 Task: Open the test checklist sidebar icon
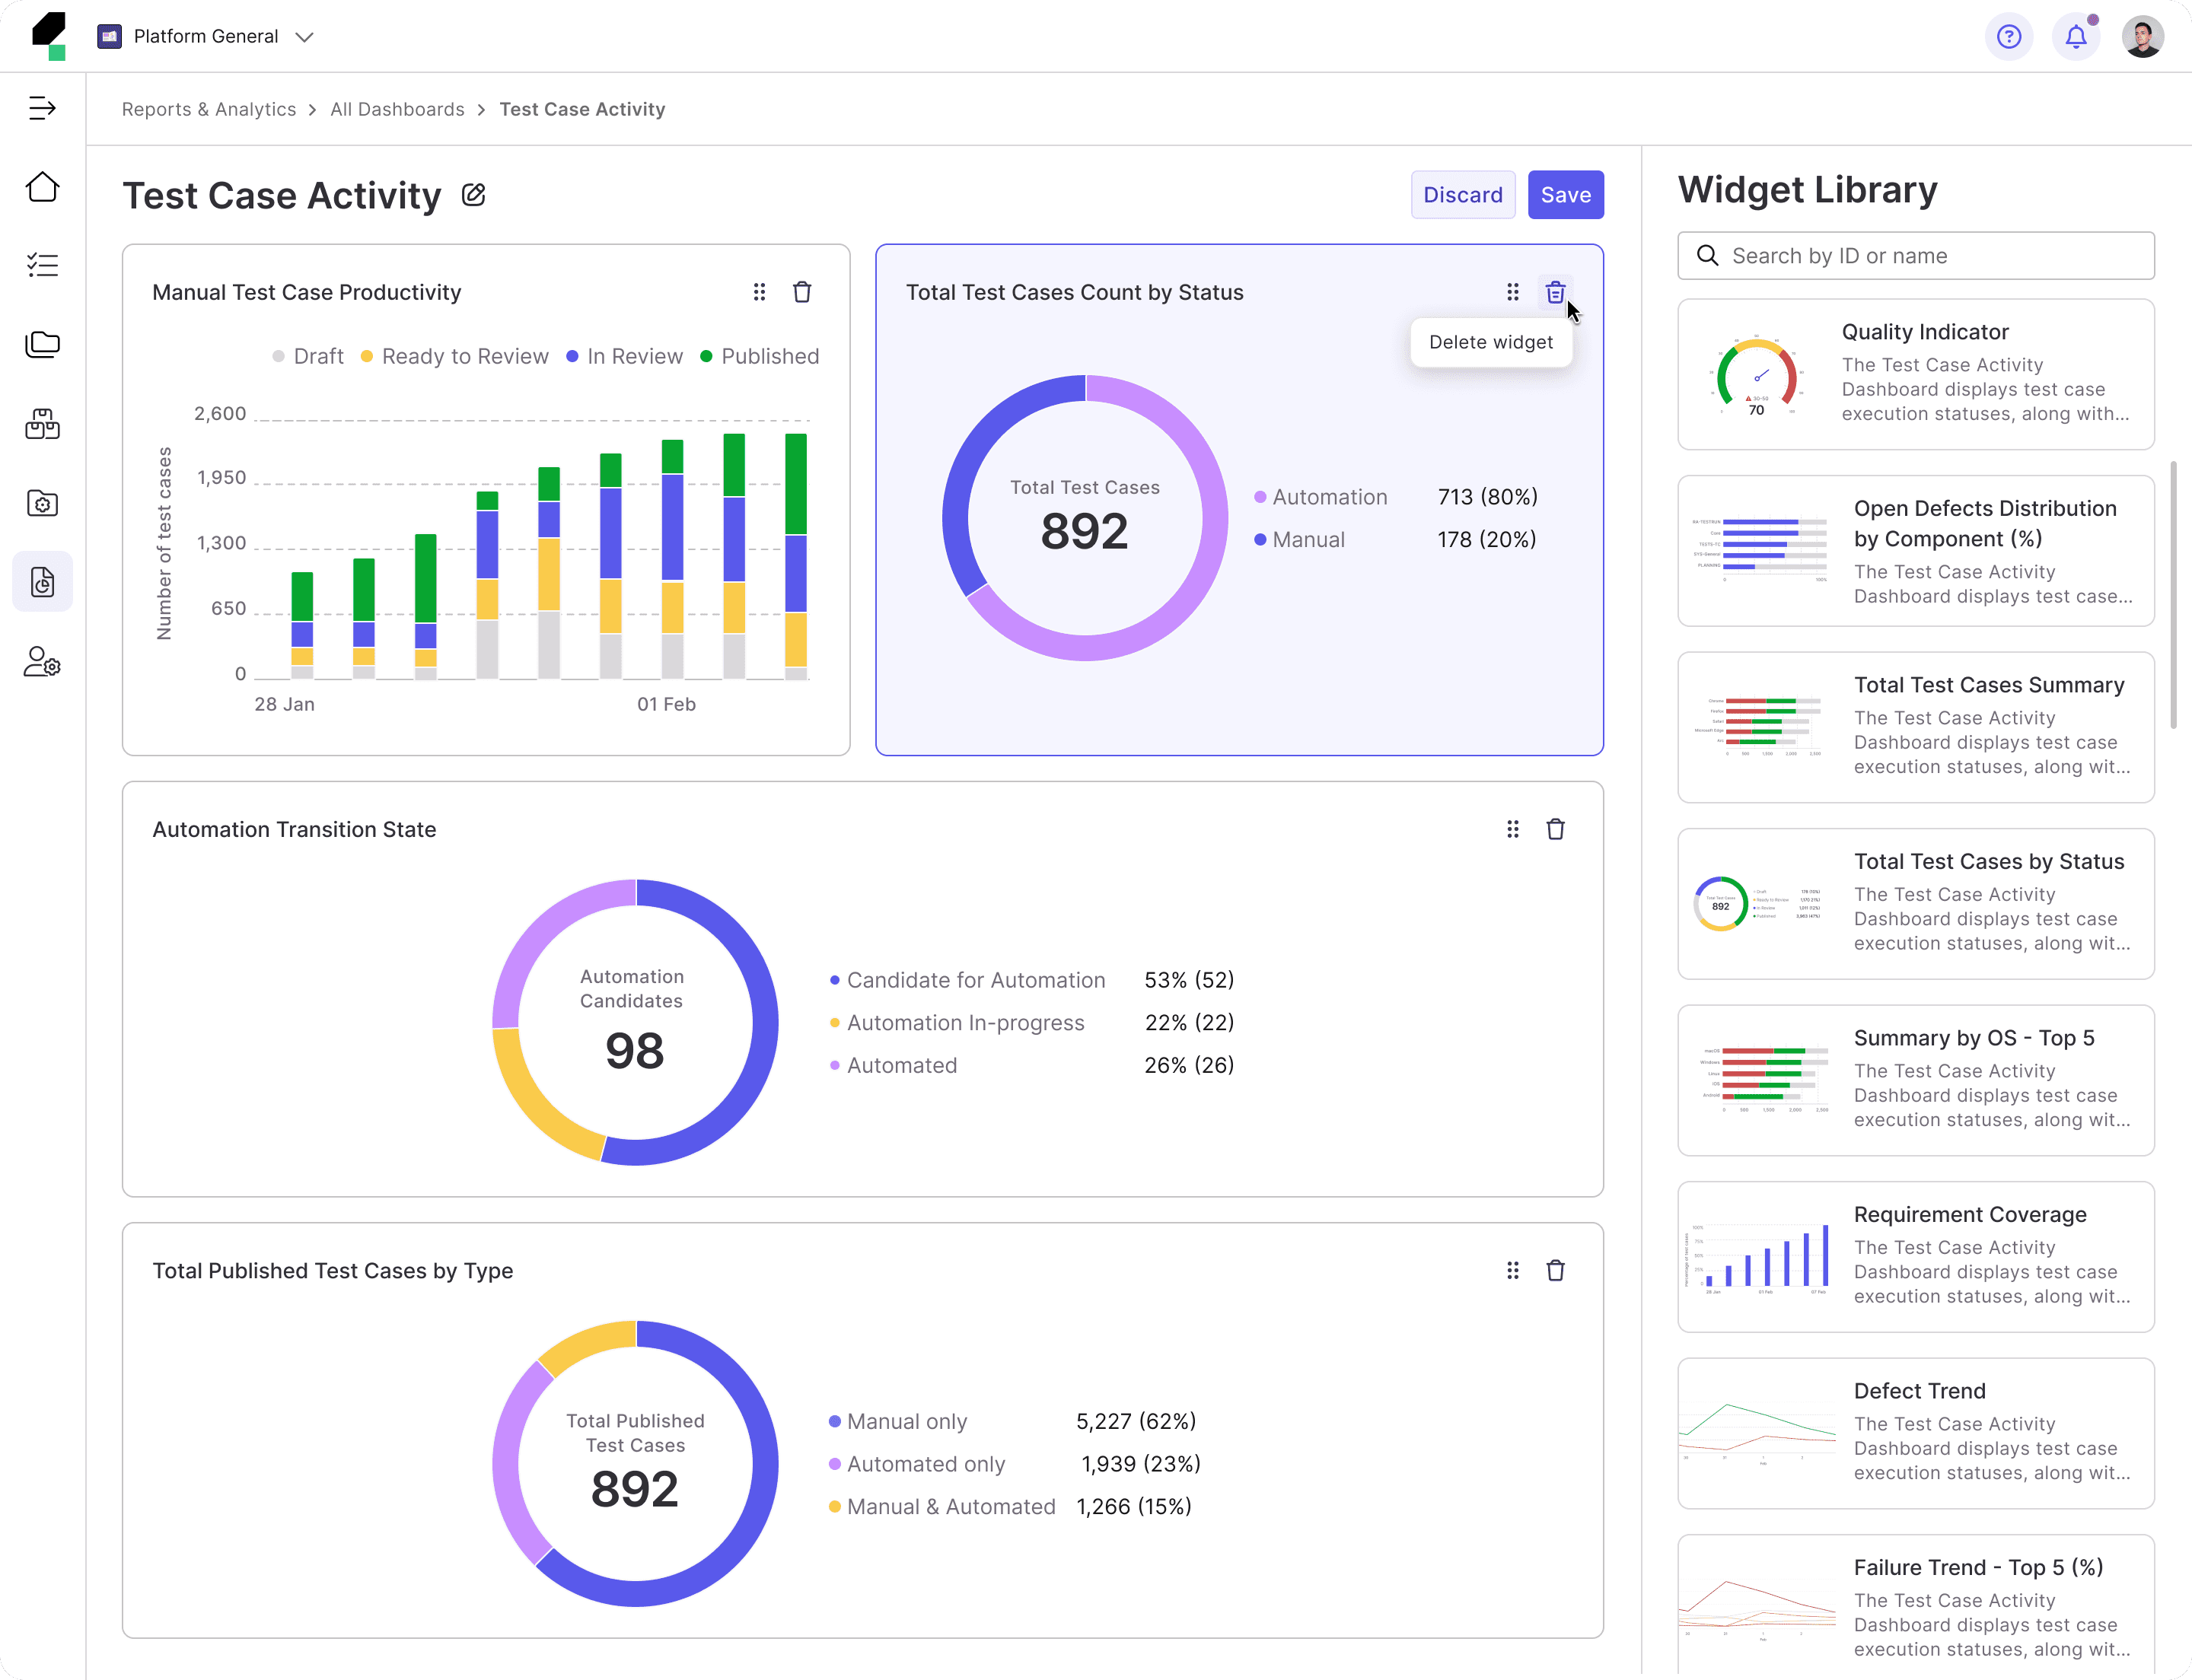click(42, 265)
